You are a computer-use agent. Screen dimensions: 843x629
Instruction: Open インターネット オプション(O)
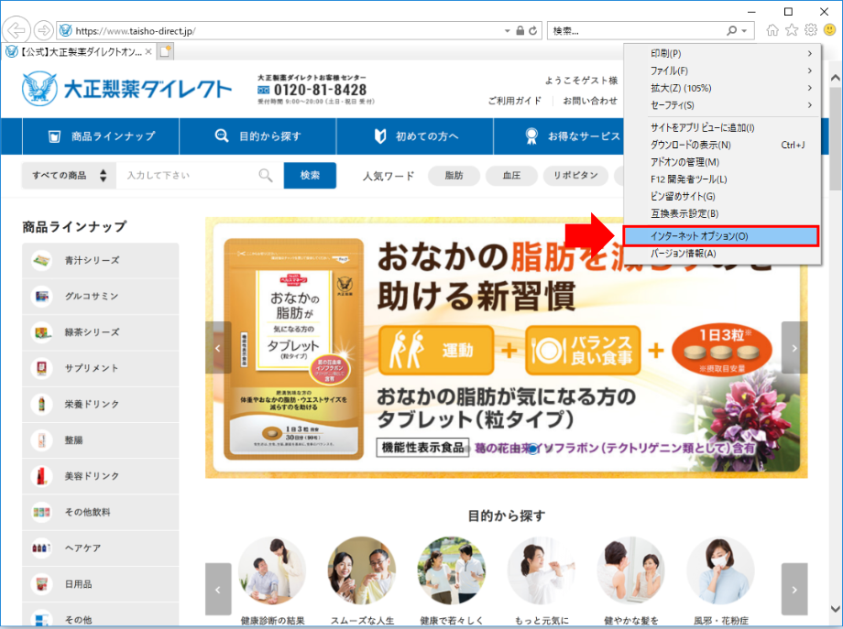point(721,236)
